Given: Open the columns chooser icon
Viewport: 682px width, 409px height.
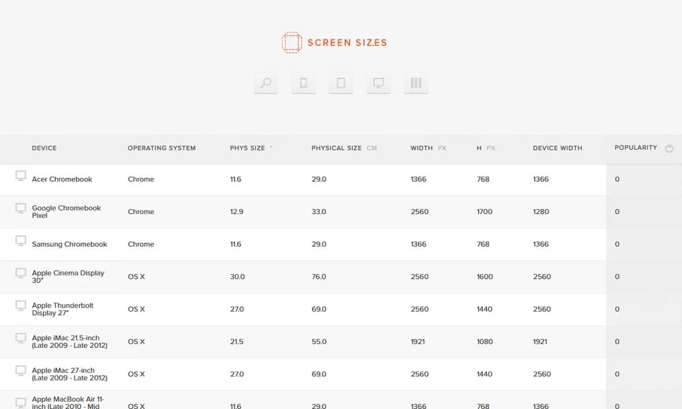Looking at the screenshot, I should click(x=416, y=82).
